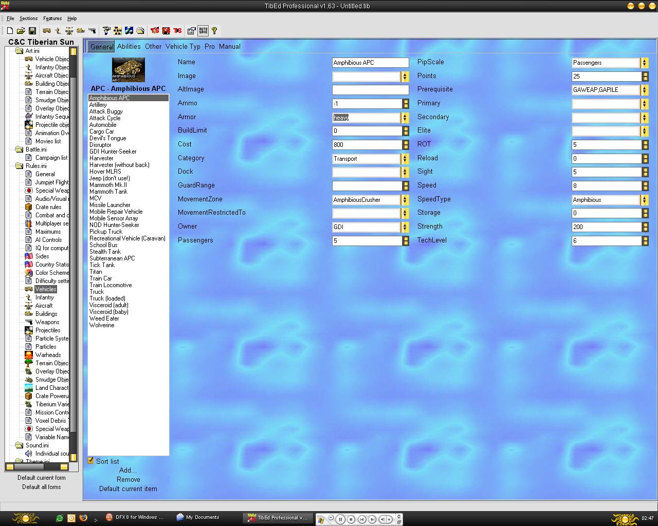Click the tank vehicles toolbar icon
658x526 pixels.
[x=47, y=31]
